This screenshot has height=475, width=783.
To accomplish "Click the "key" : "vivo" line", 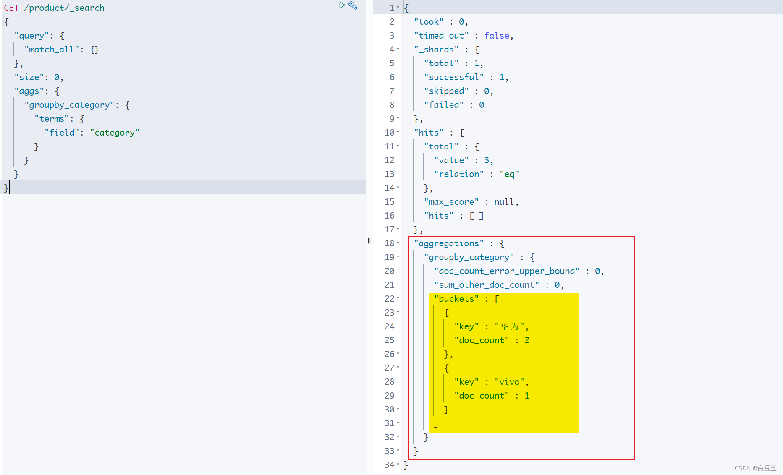I will (x=492, y=382).
